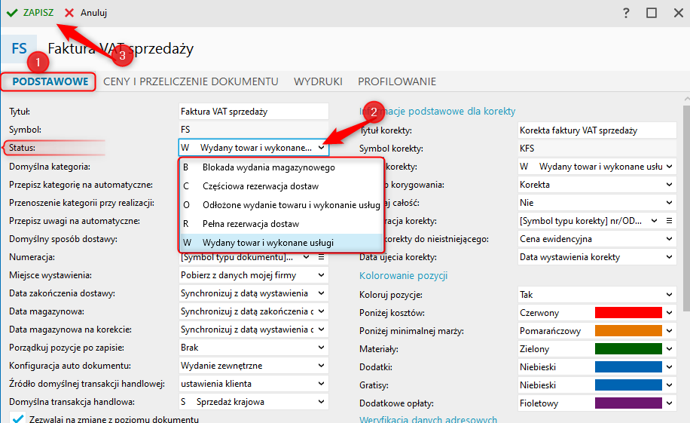Screen dimensions: 690x423
Task: Click the green ZAPISZ save checkmark
Action: [12, 13]
